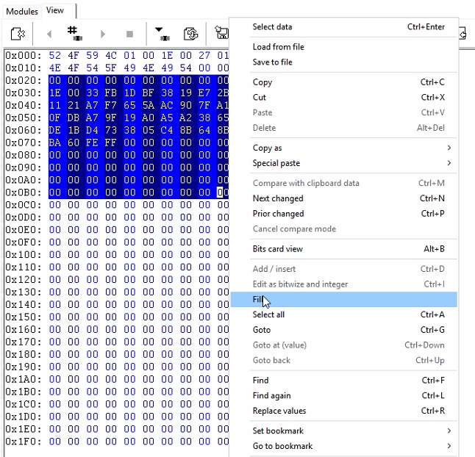Expand the Set bookmark submenu
Image resolution: width=475 pixels, height=457 pixels.
[344, 431]
